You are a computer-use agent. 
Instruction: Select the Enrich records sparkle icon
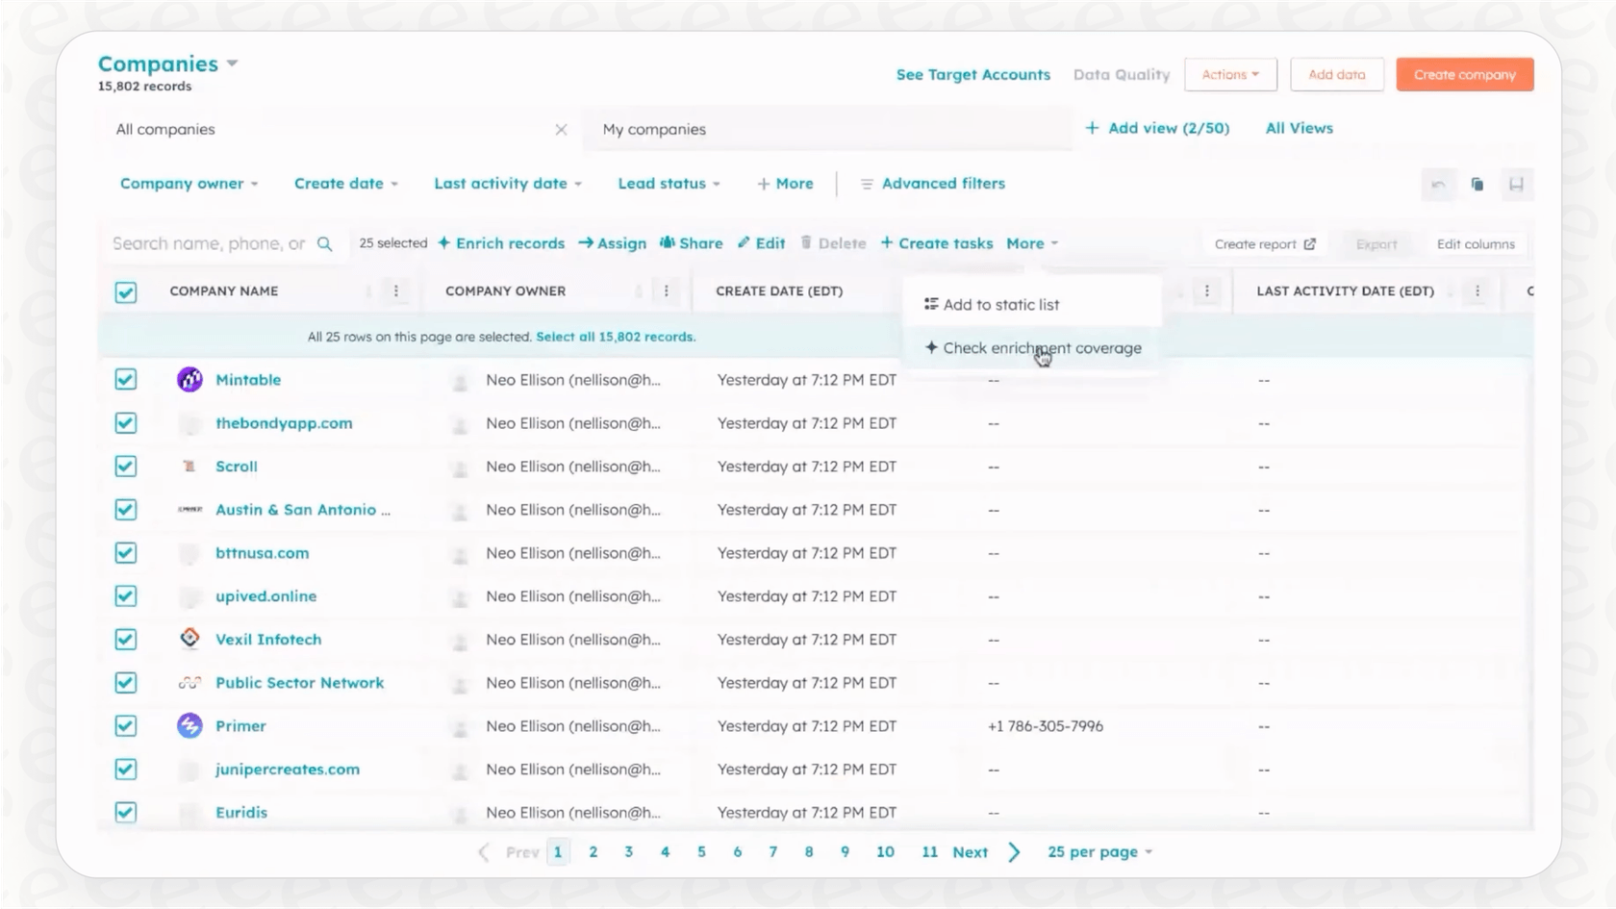tap(444, 242)
